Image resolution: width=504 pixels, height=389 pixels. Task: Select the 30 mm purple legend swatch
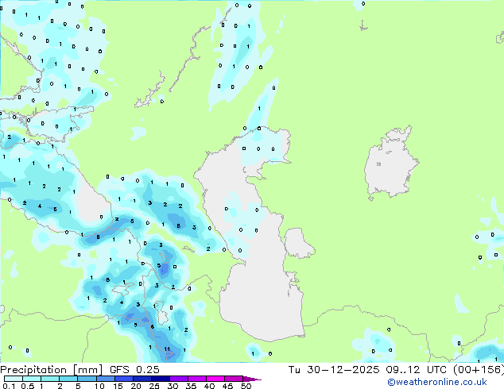click(x=178, y=379)
